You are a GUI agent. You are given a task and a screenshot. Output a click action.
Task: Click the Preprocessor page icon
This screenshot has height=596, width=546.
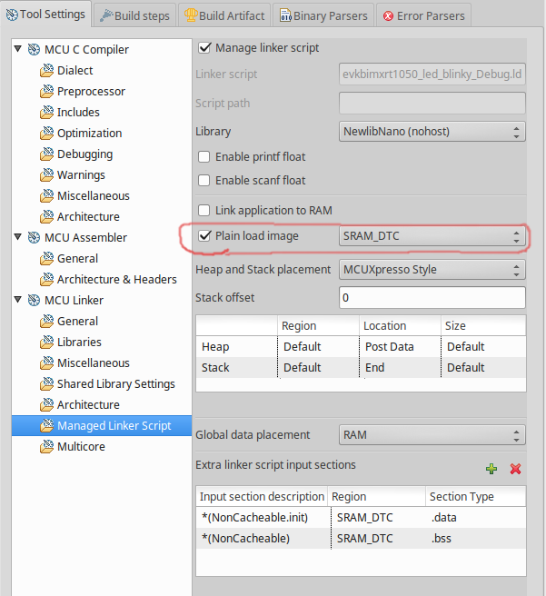46,91
